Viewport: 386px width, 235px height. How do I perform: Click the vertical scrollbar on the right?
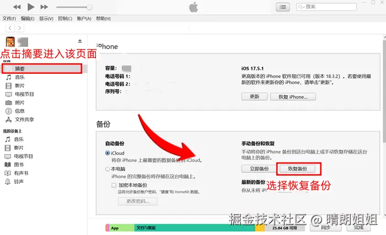(384, 91)
